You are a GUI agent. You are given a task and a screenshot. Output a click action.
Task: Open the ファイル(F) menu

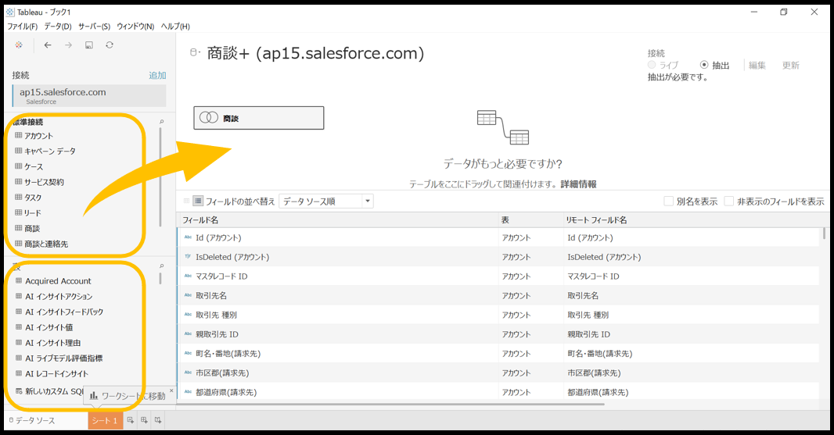(x=23, y=26)
